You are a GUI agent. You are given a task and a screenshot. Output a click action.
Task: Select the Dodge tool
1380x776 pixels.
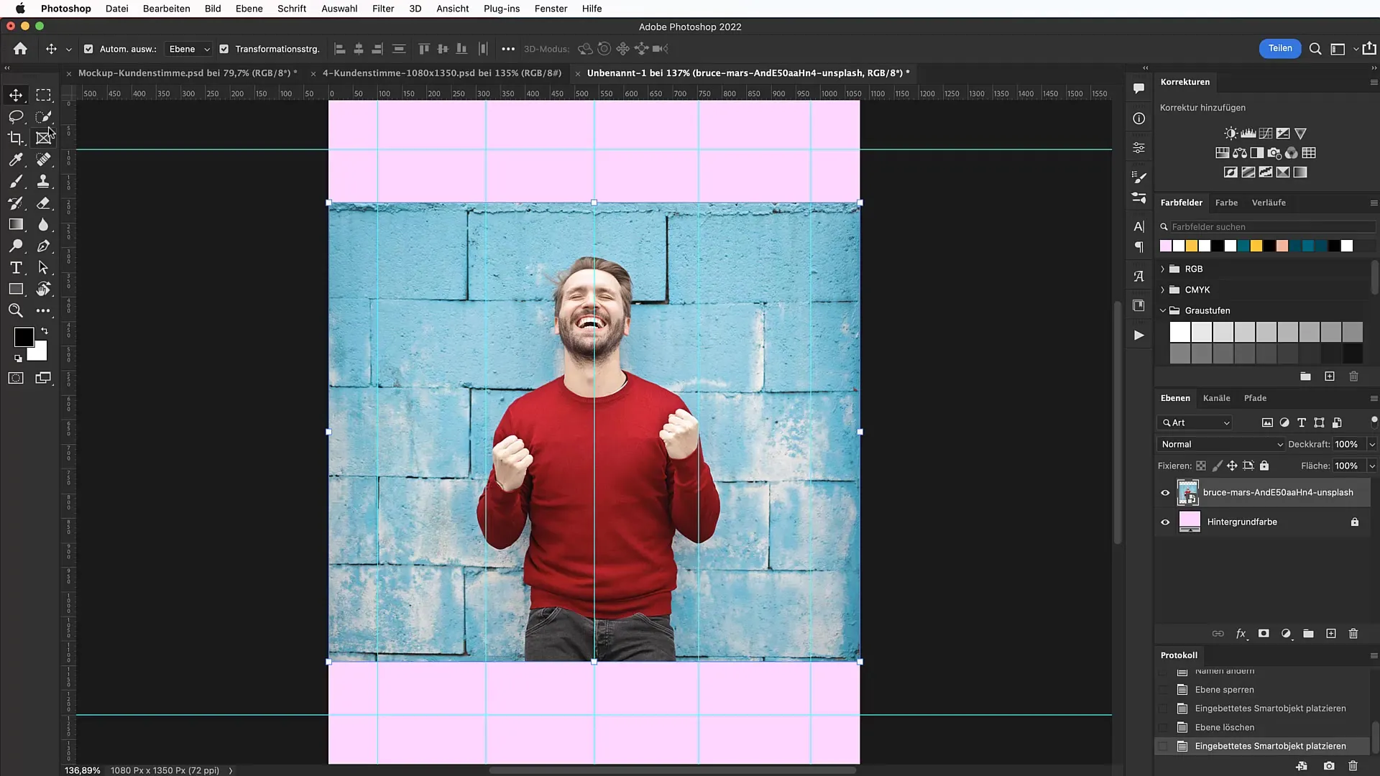click(16, 246)
